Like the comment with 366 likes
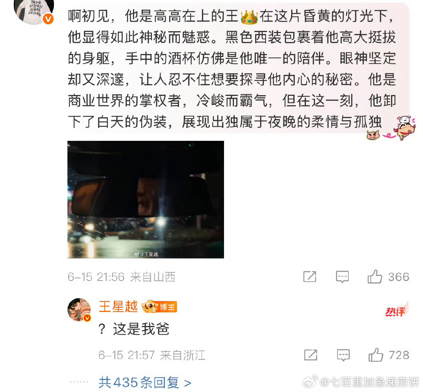Image resolution: width=423 pixels, height=392 pixels. [375, 277]
